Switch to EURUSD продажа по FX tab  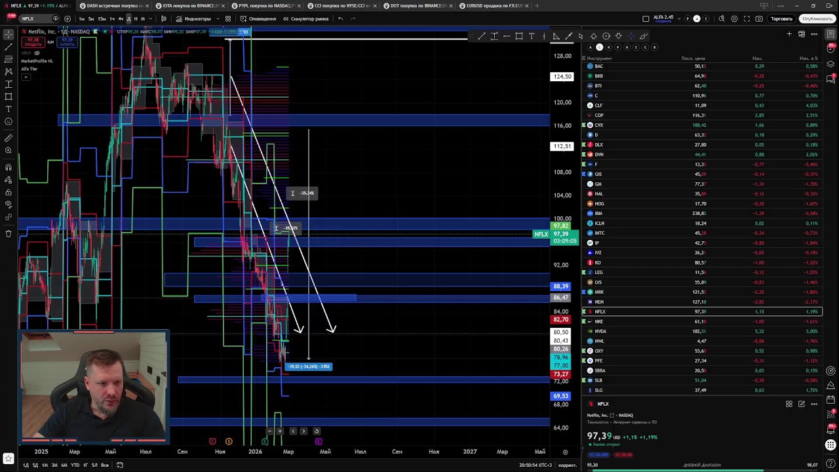tap(494, 6)
